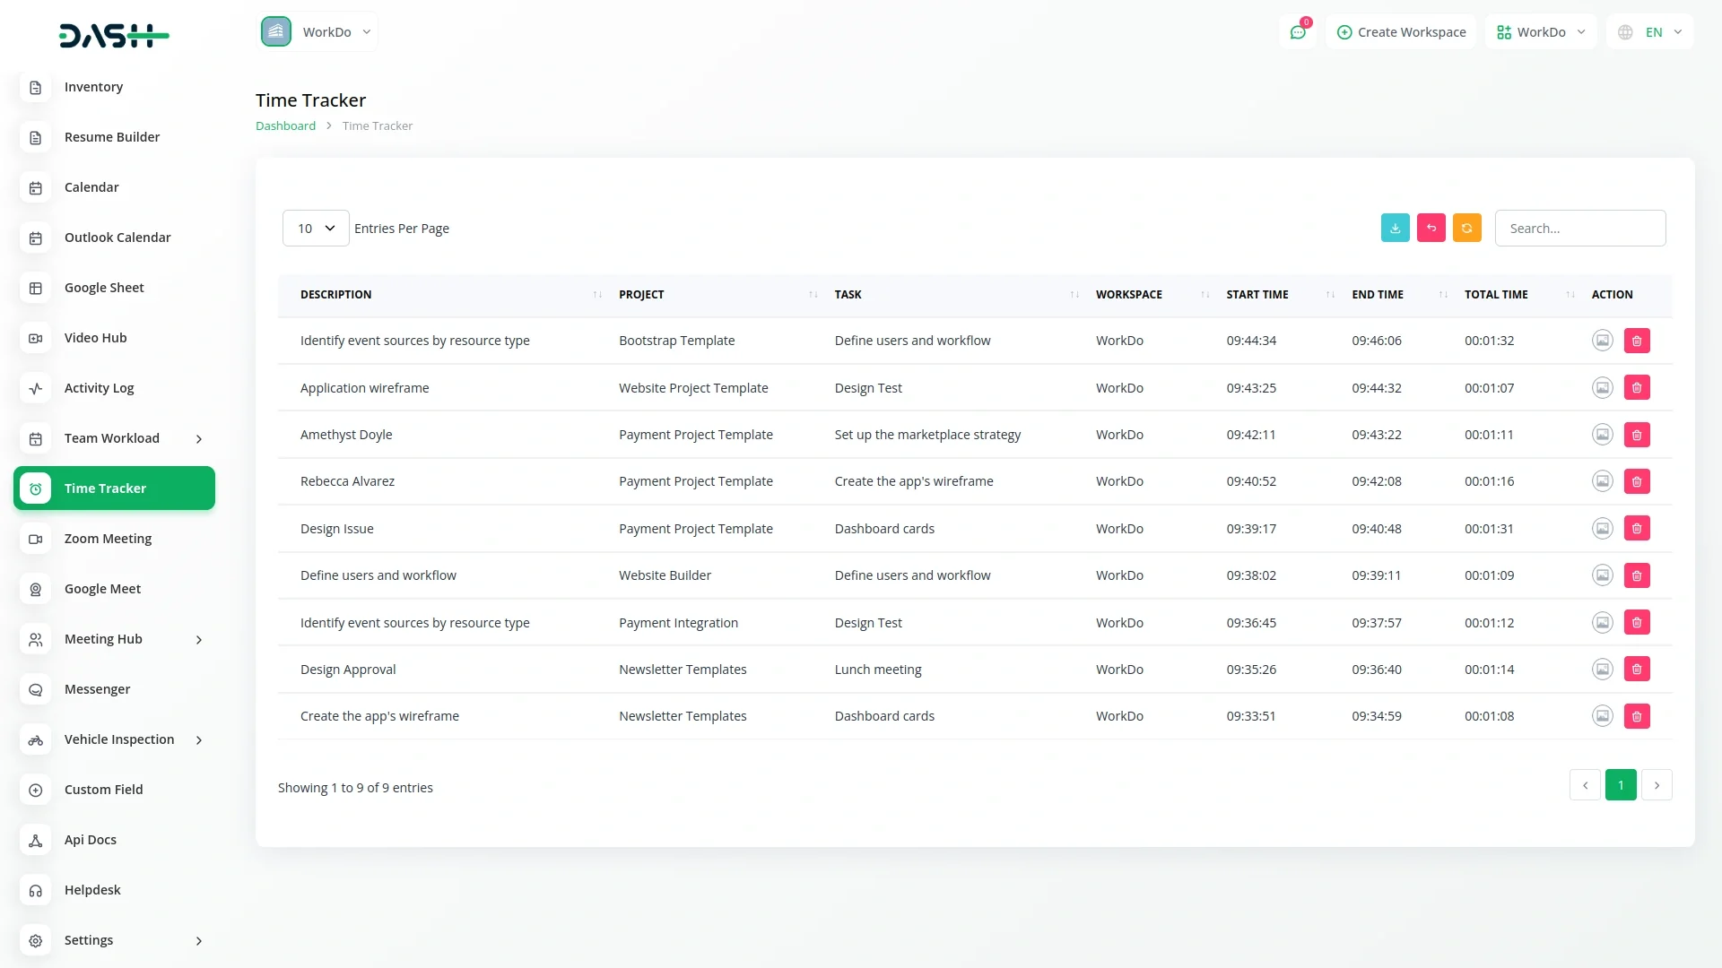The height and width of the screenshot is (968, 1722).
Task: Click the Create Workspace button
Action: pyautogui.click(x=1401, y=32)
